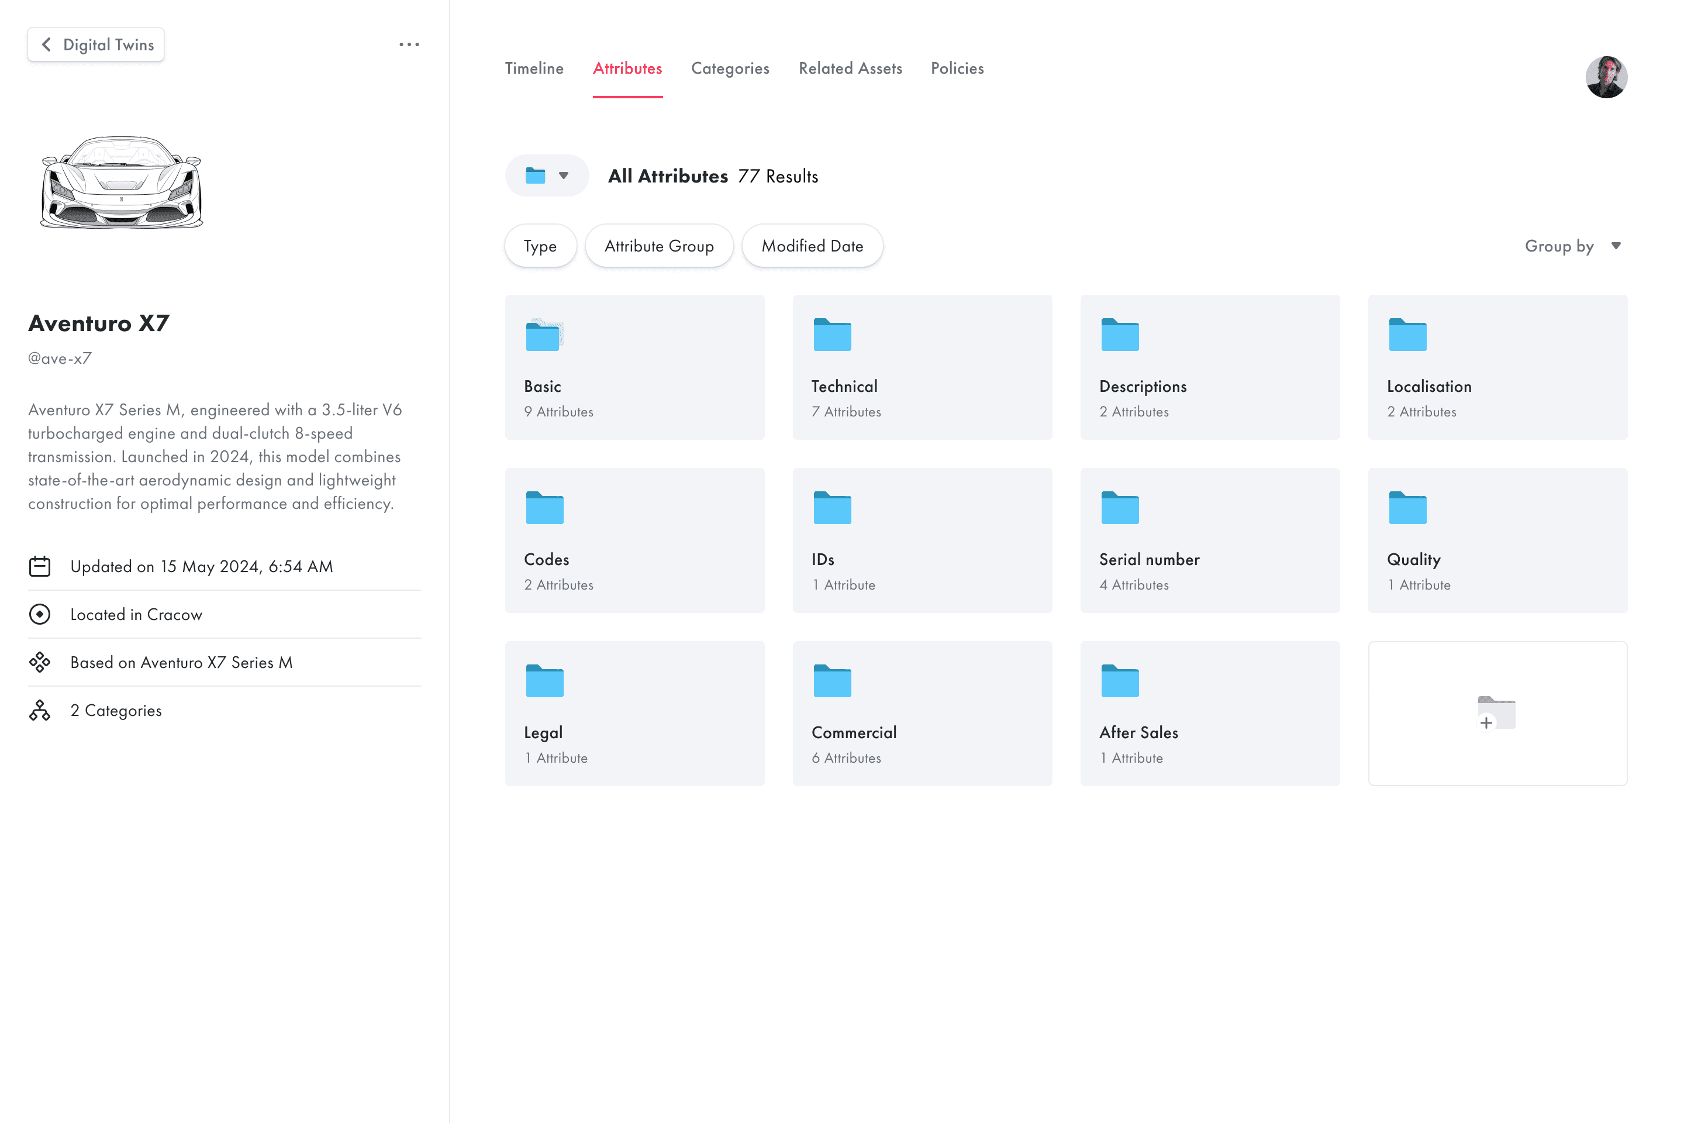Open the Modified Date filter

(812, 246)
